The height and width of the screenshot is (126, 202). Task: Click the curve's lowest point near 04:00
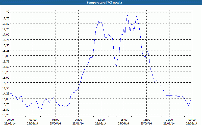point(40,111)
